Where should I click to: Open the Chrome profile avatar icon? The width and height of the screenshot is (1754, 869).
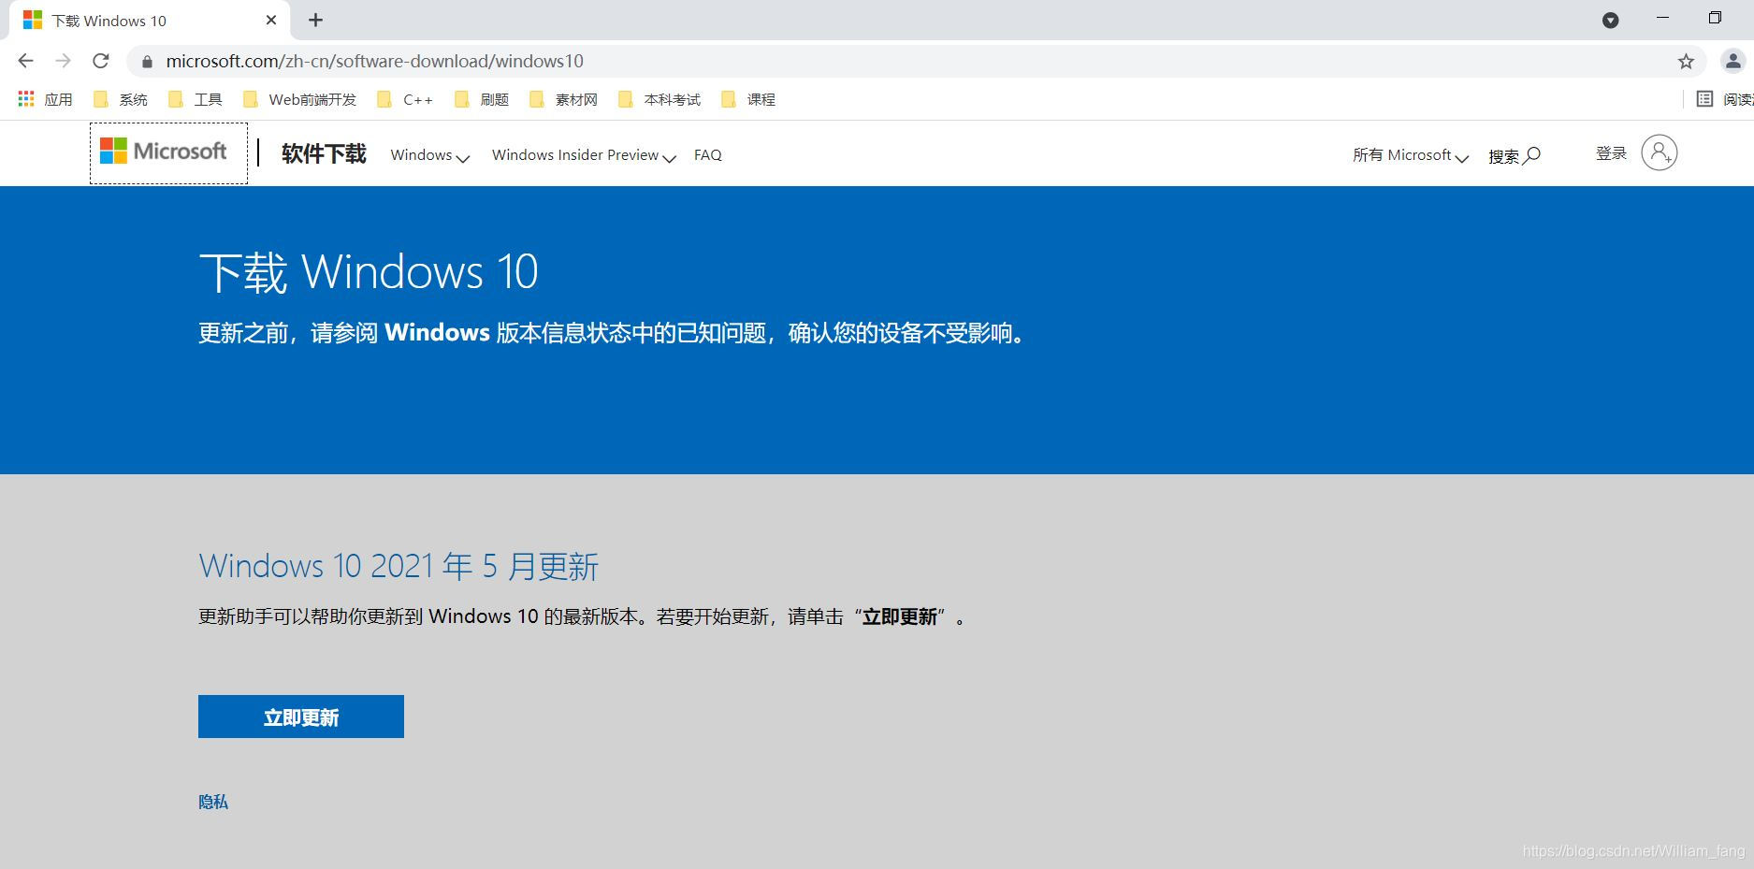point(1732,61)
